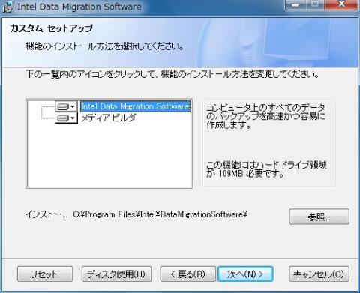Select メディア ビルダ tree item
The width and height of the screenshot is (360, 293).
click(109, 118)
